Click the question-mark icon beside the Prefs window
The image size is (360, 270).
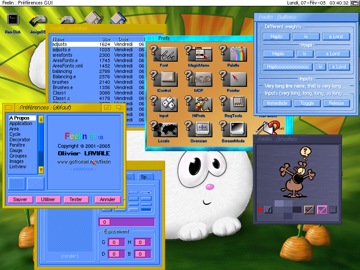[269, 127]
